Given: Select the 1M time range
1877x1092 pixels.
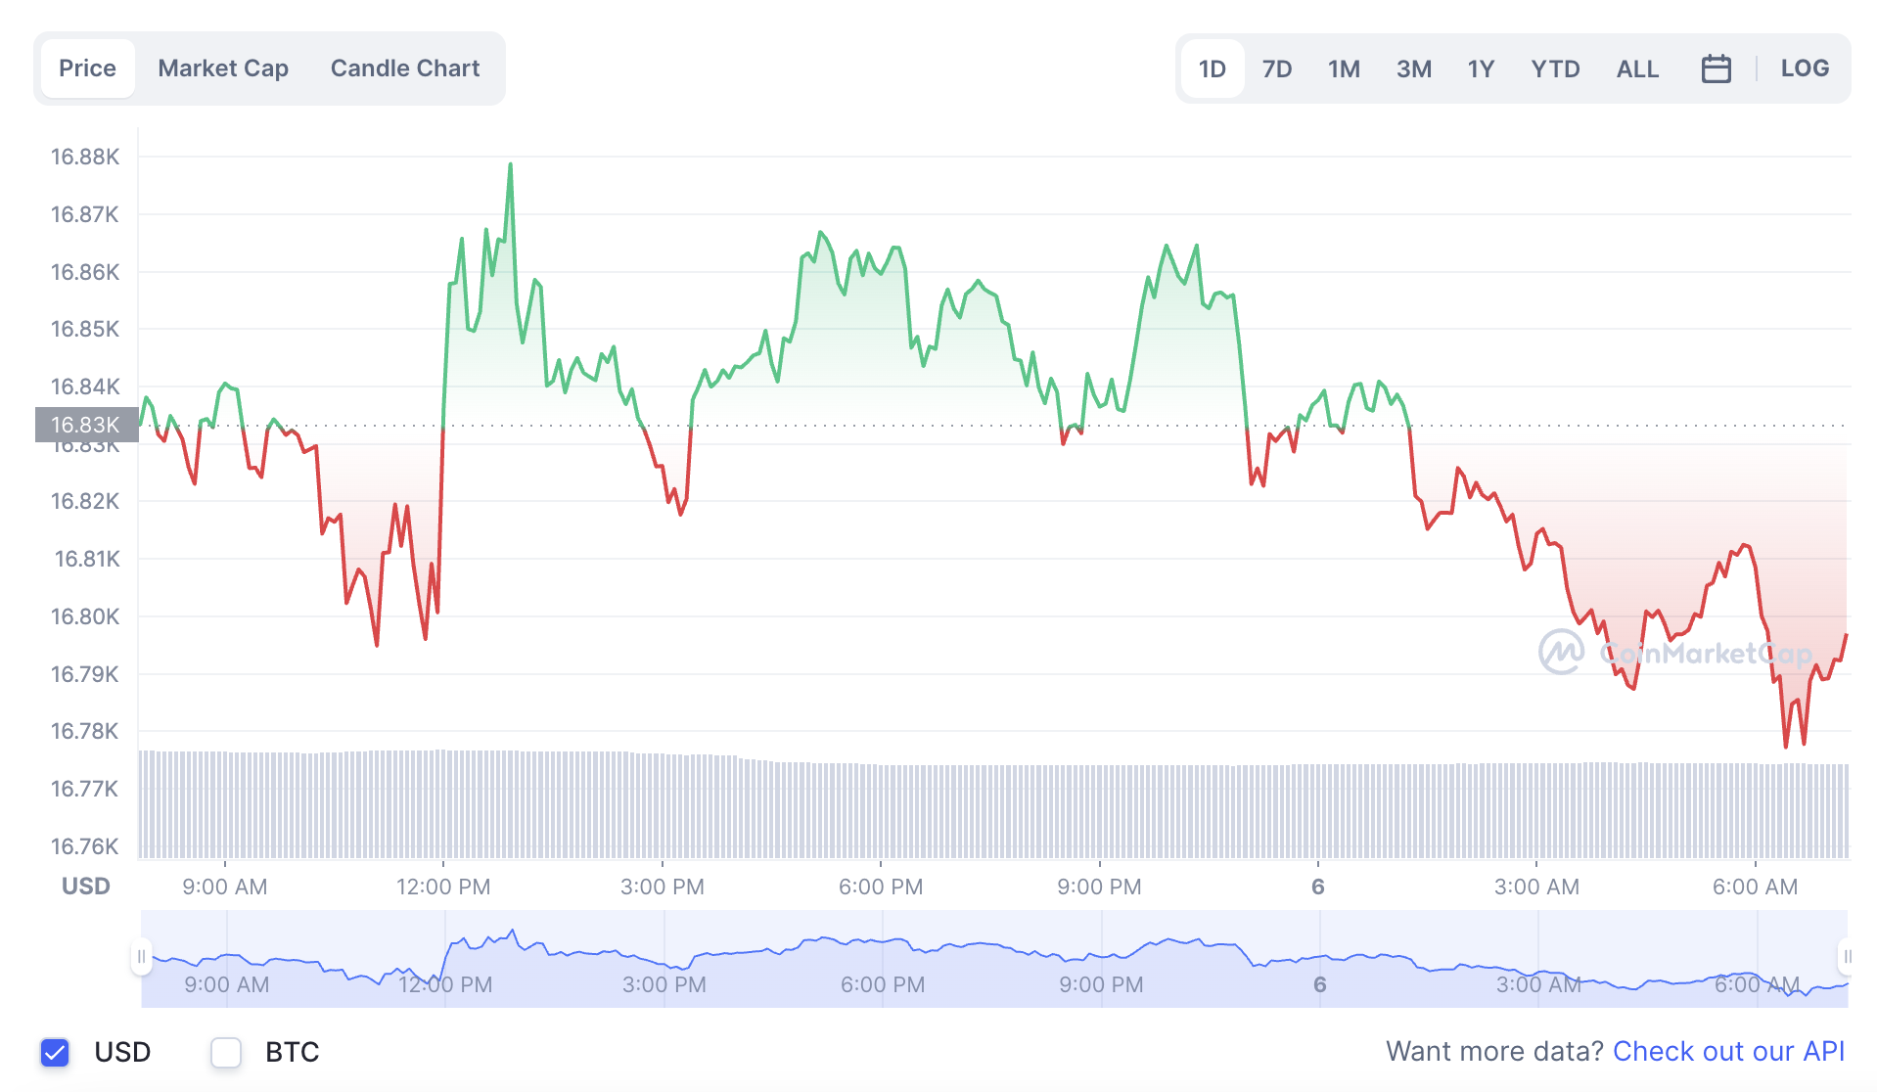Looking at the screenshot, I should (x=1344, y=68).
